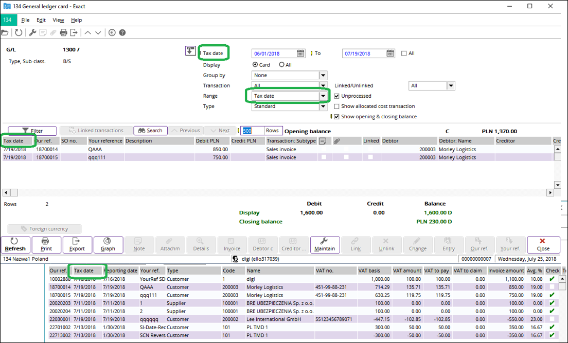Click the Export button at bottom
Viewport: 568px width, 343px height.
pos(77,244)
